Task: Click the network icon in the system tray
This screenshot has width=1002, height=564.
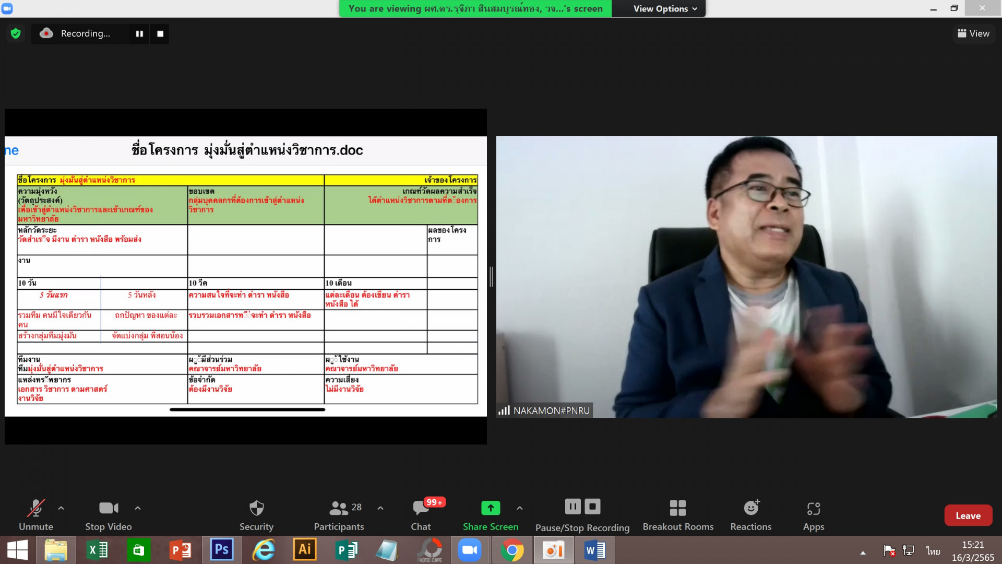Action: coord(909,550)
